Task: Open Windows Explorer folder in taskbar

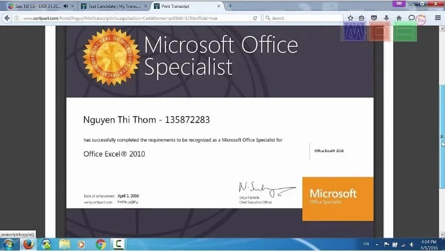Action: (x=65, y=244)
